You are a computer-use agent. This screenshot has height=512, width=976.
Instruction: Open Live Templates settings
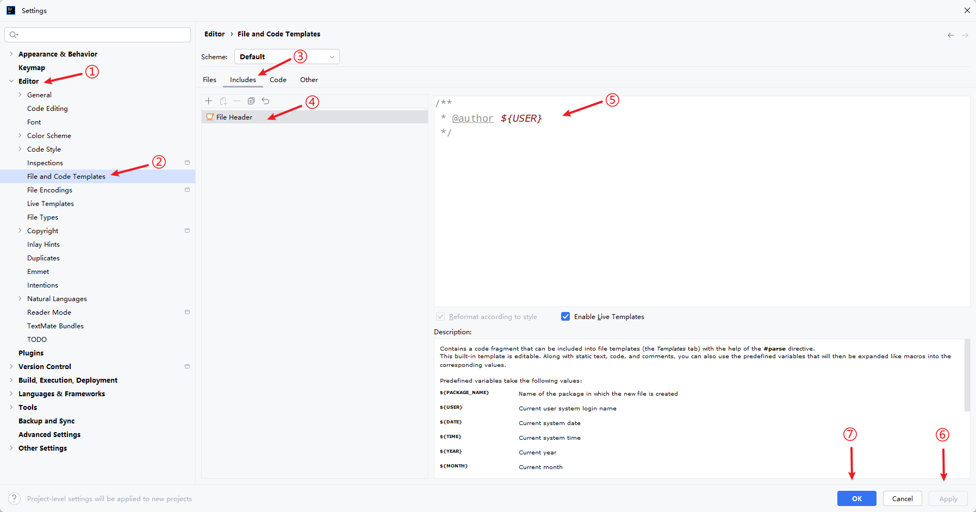point(51,203)
